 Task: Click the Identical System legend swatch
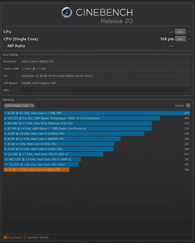tap(25, 237)
